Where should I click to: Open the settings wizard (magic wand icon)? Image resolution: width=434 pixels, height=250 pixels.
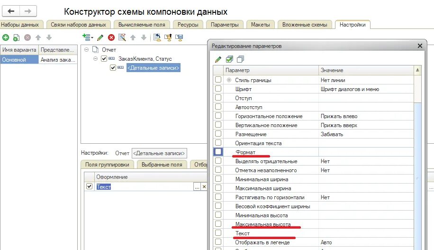122,37
